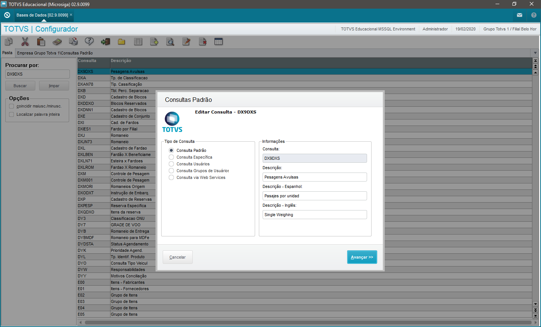Screen dimensions: 541x327
Task: Click the help icon in top bar
Action: point(534,15)
